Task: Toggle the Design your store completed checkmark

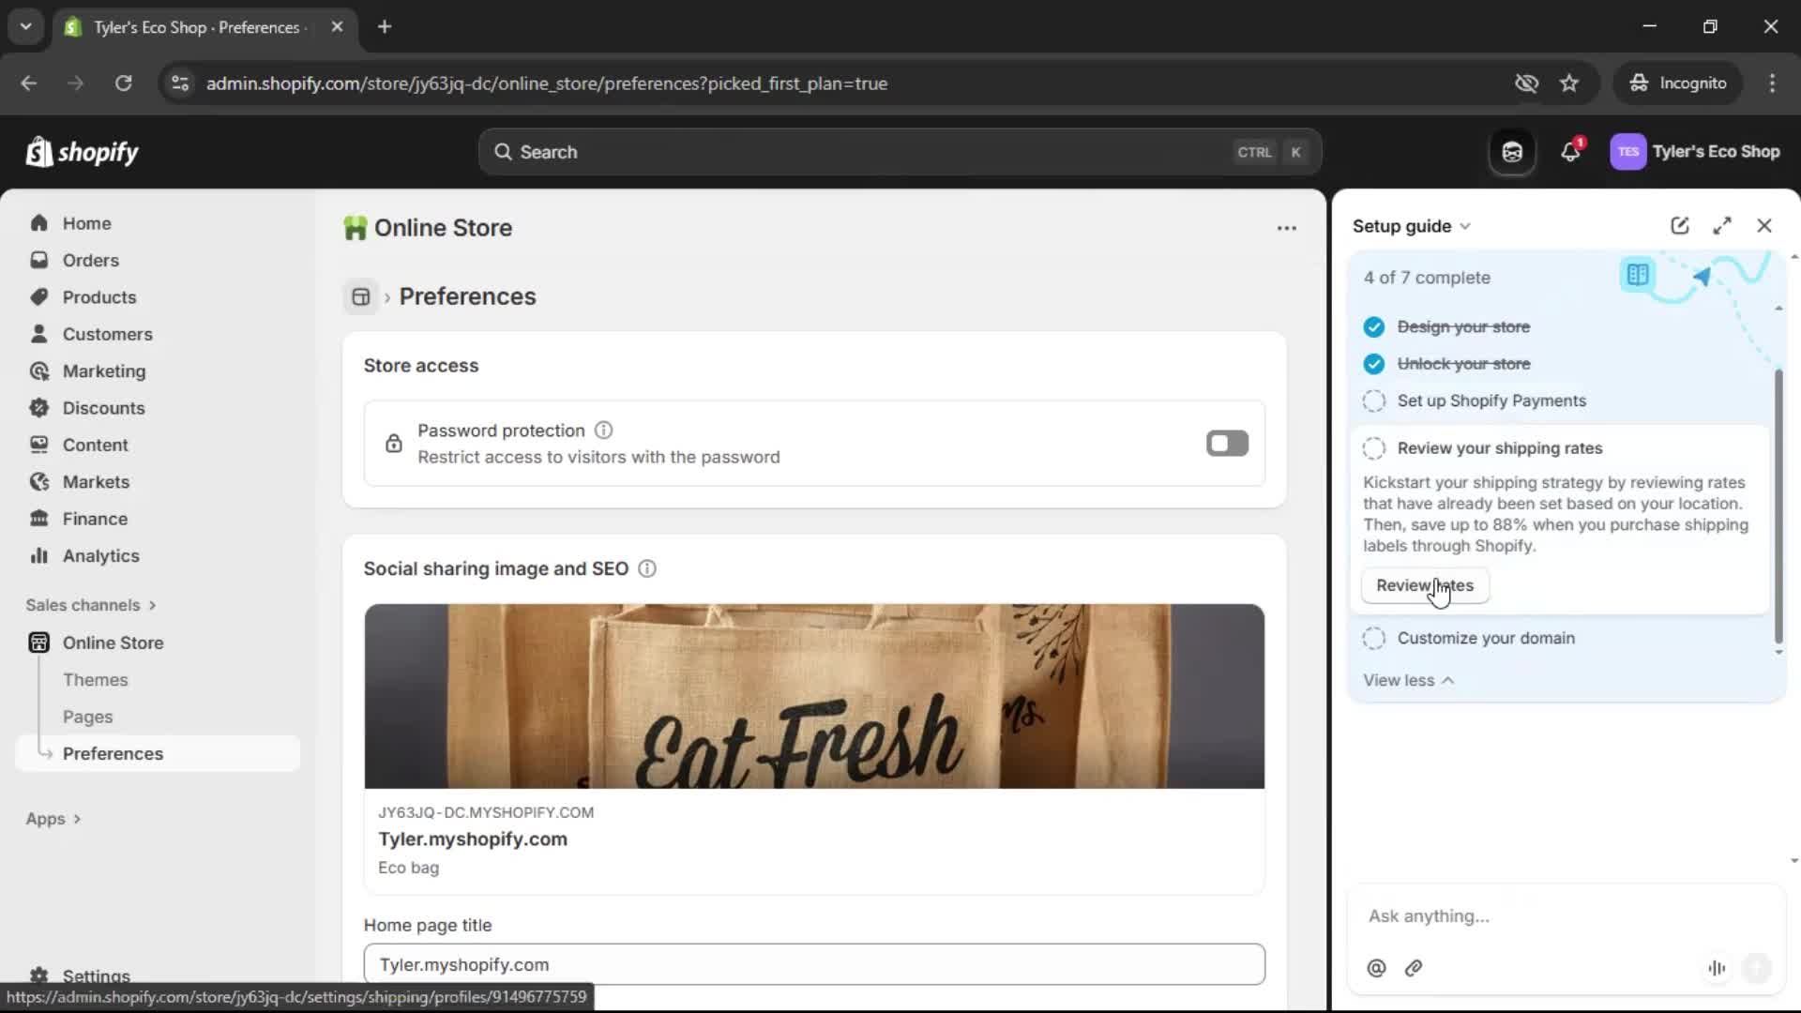Action: [x=1374, y=326]
